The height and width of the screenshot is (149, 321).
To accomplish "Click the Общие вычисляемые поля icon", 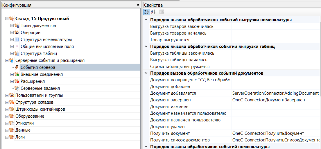I will [x=17, y=47].
